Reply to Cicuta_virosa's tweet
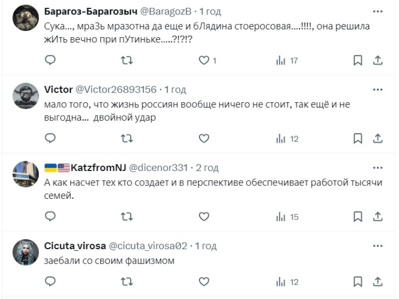This screenshot has height=299, width=399. [x=50, y=282]
